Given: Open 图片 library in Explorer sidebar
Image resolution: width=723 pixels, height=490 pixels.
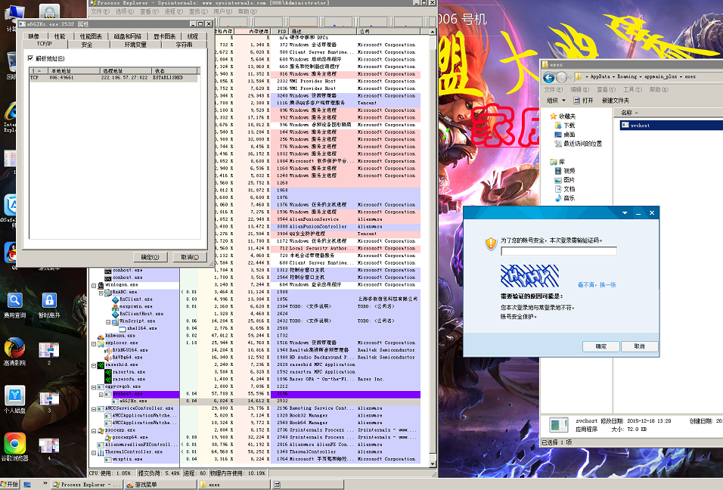Looking at the screenshot, I should click(x=565, y=180).
